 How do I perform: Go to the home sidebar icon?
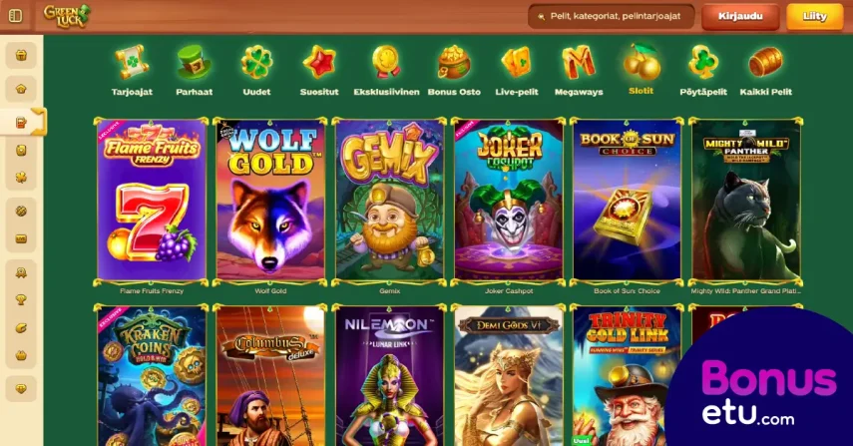pyautogui.click(x=21, y=89)
